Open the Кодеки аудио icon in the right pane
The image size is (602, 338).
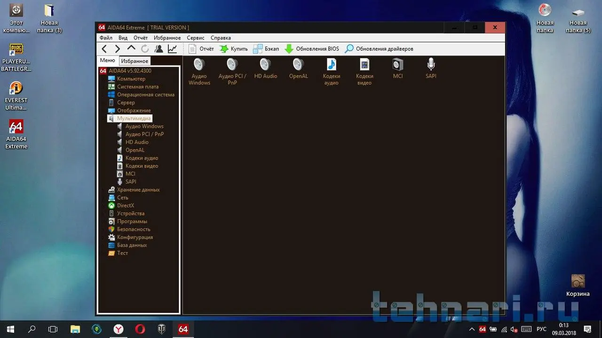pyautogui.click(x=332, y=71)
